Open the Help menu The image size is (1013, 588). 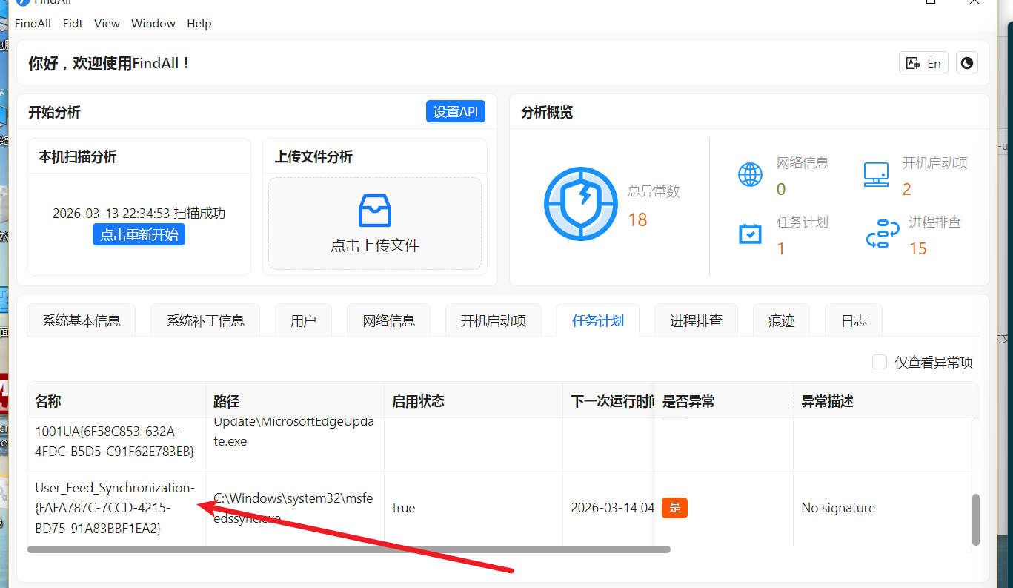[x=199, y=24]
